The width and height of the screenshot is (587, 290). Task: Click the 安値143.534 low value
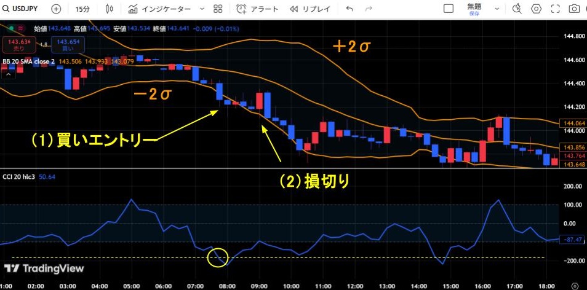point(132,29)
